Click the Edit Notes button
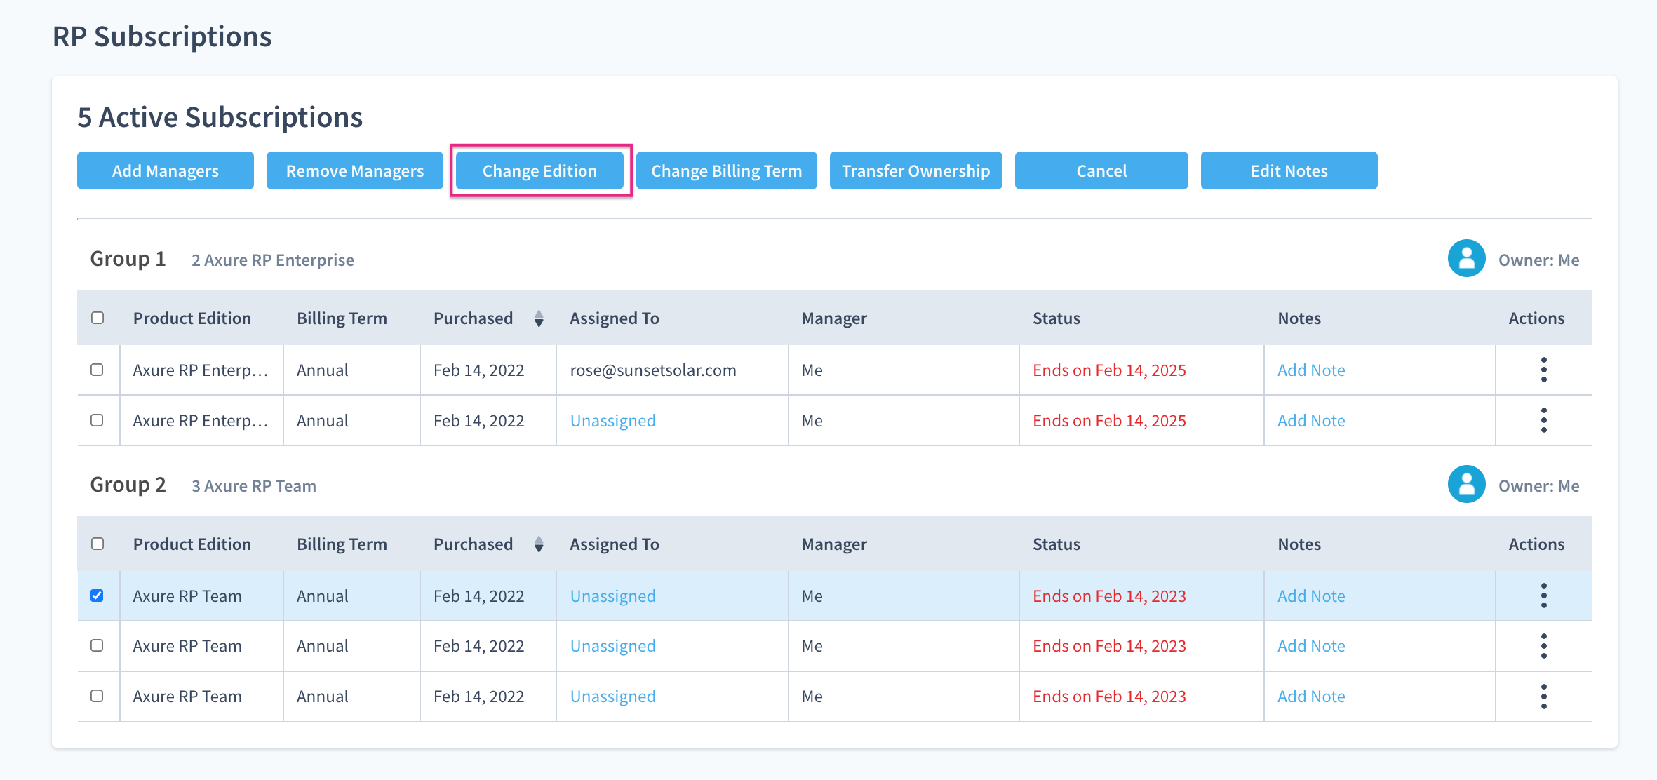 (1289, 171)
